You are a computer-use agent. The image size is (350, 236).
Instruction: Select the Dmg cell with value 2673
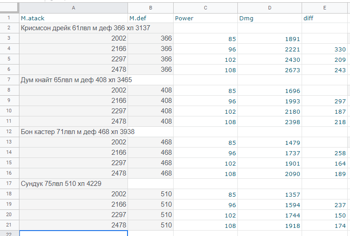(x=270, y=70)
